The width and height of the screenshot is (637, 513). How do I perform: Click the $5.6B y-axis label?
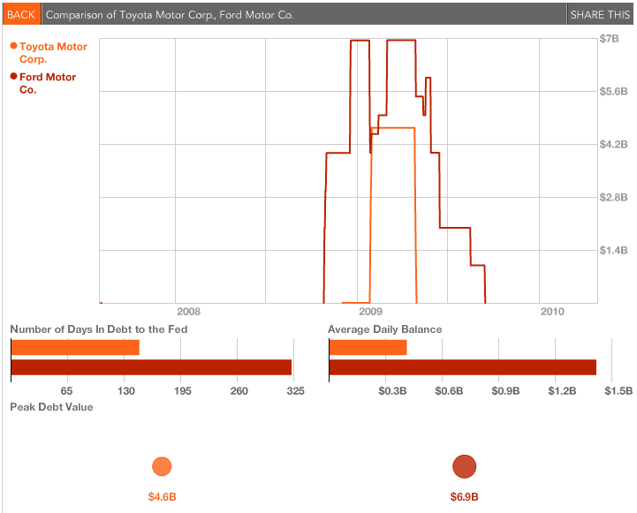(x=613, y=91)
